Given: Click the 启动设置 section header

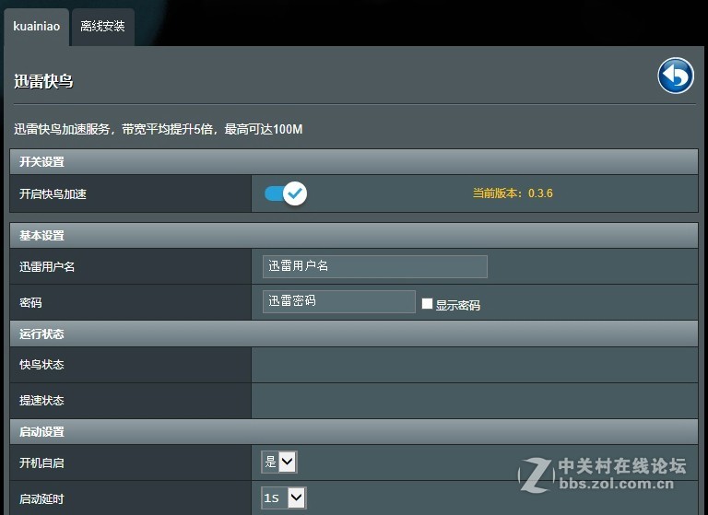Looking at the screenshot, I should point(354,431).
